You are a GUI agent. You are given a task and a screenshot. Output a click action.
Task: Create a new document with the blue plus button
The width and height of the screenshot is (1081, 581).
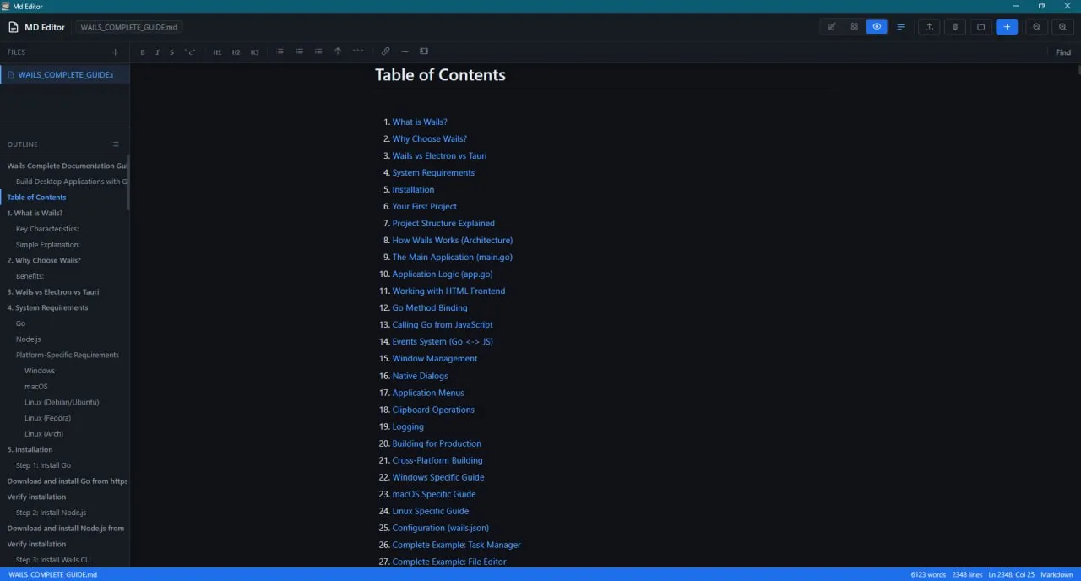point(1007,27)
